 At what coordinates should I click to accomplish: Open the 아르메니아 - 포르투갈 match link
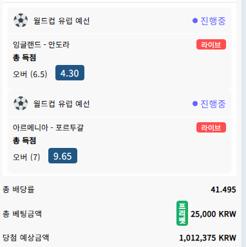tap(48, 127)
